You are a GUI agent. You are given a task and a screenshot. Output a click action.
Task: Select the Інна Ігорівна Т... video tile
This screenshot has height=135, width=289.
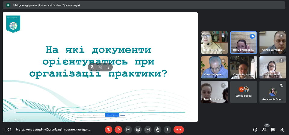(214, 92)
